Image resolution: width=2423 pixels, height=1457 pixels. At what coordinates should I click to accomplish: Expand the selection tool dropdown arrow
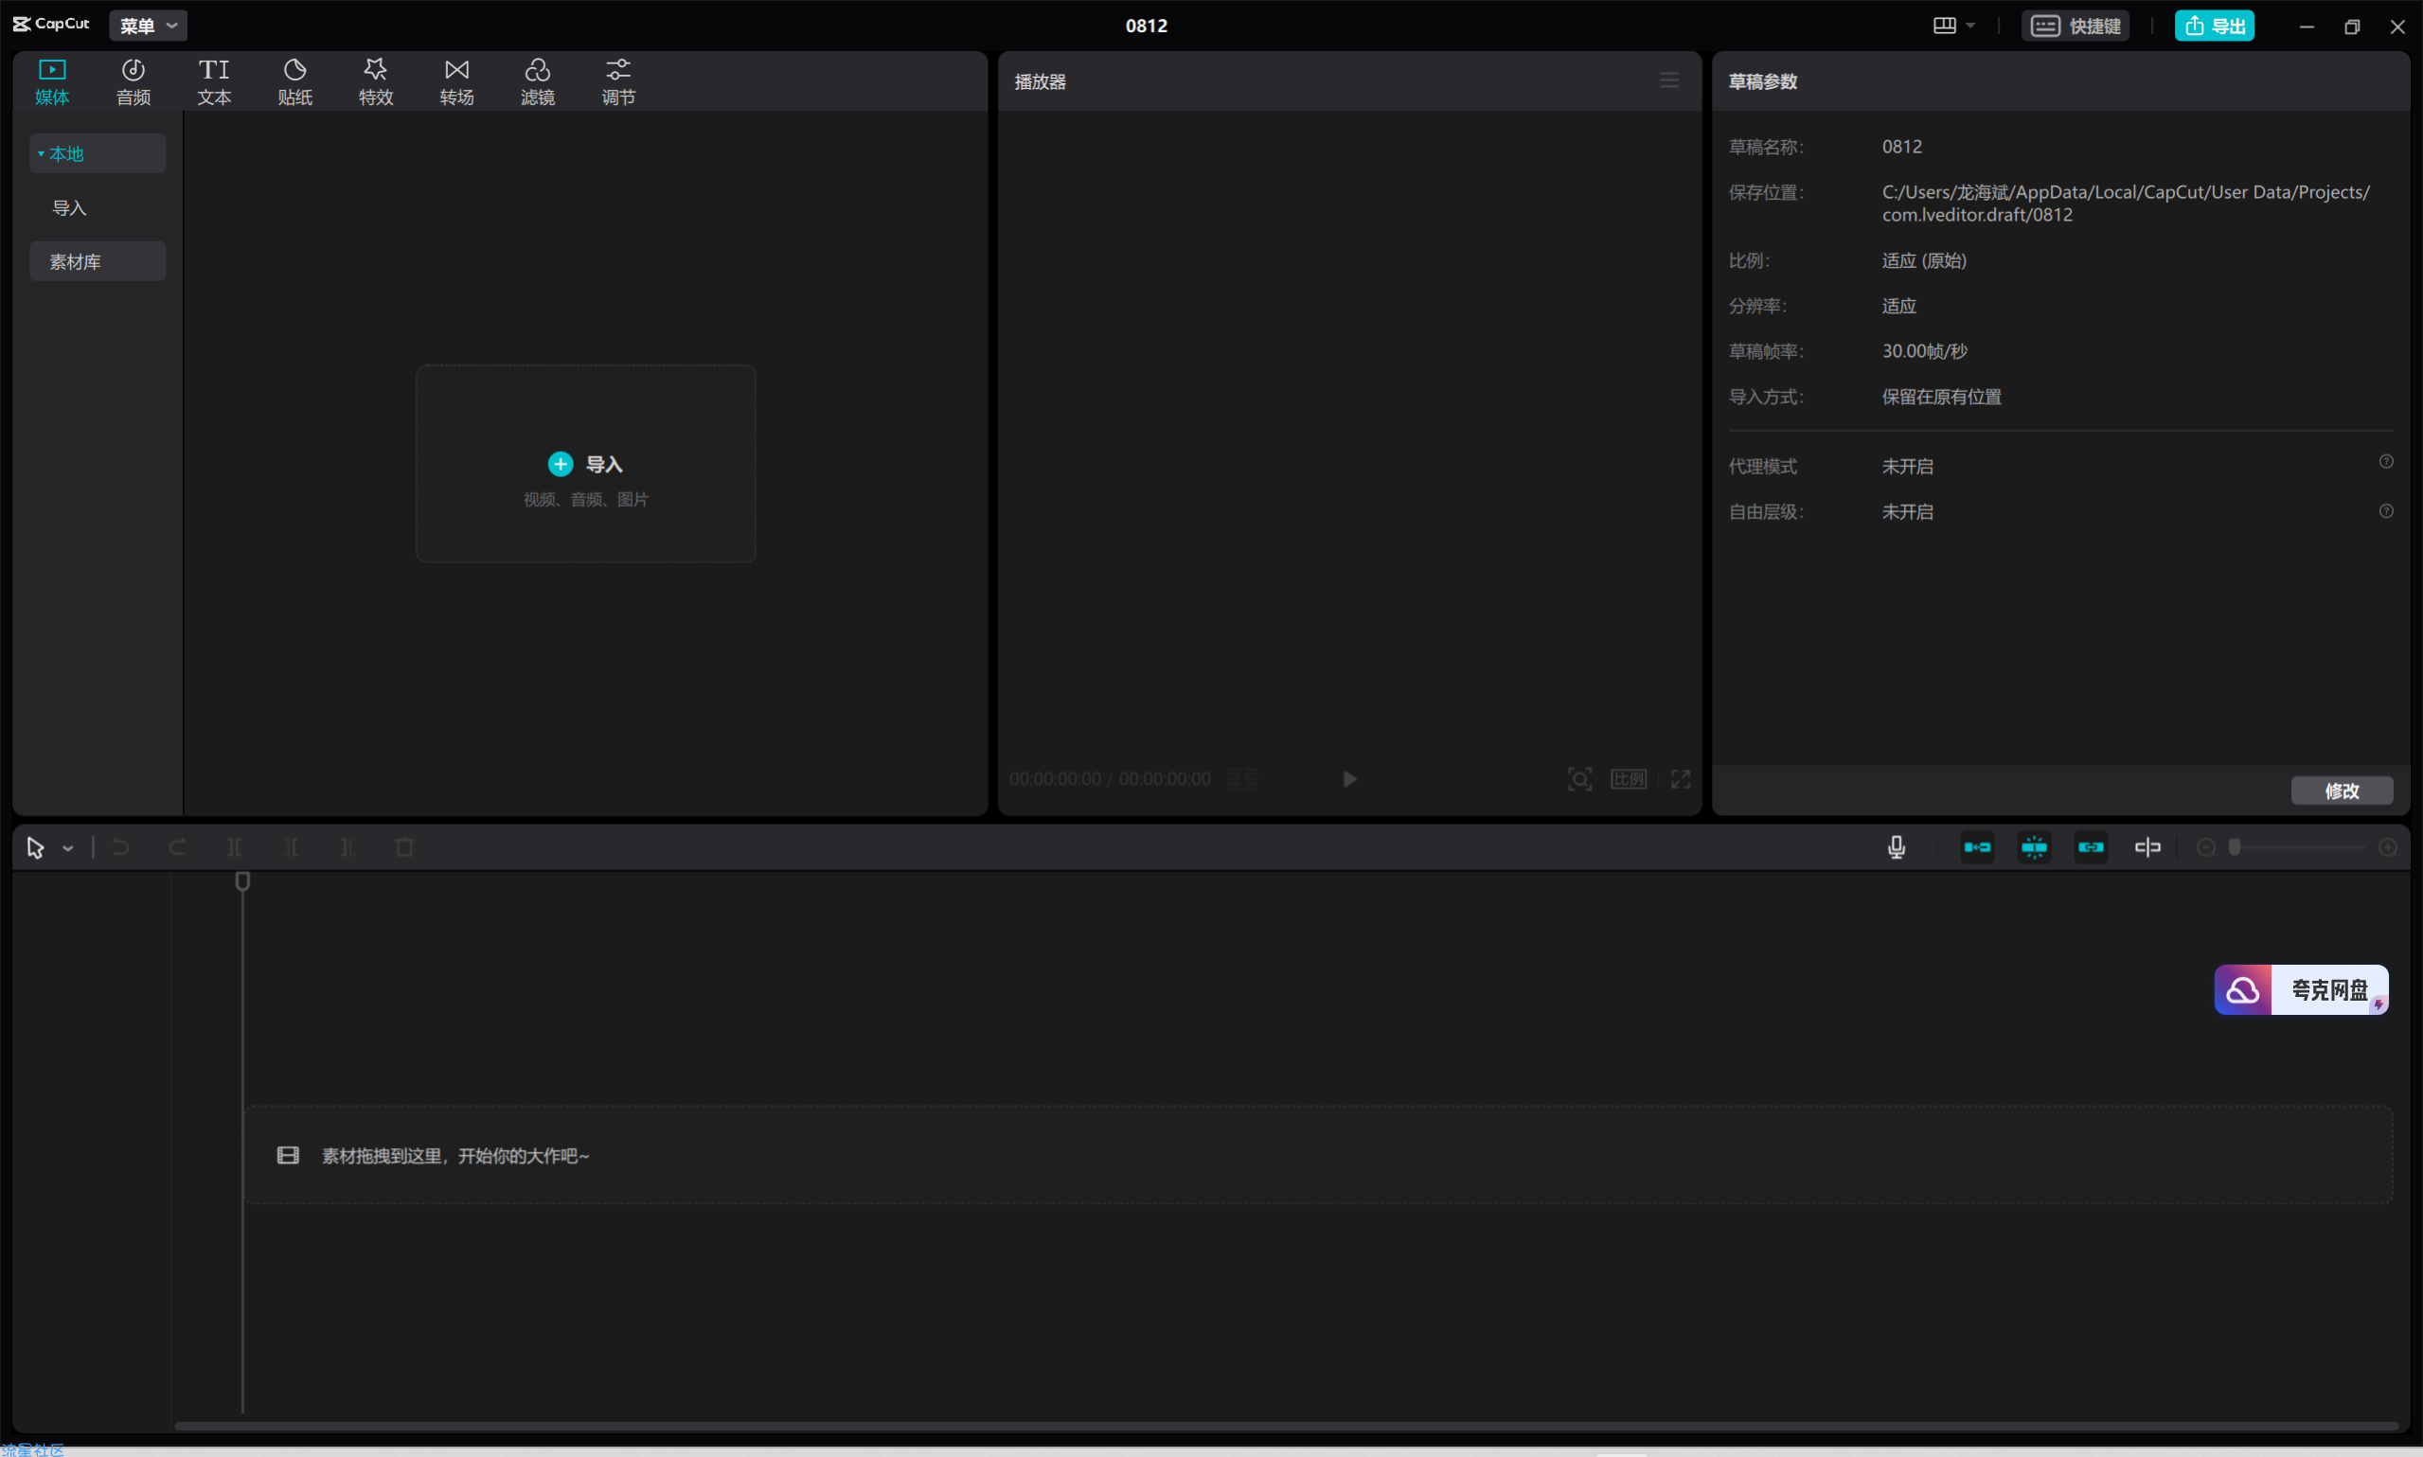pyautogui.click(x=68, y=848)
